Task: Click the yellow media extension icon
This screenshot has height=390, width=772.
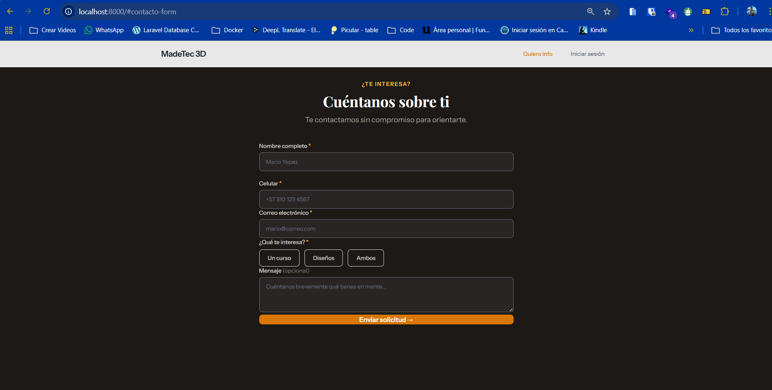Action: (x=706, y=12)
